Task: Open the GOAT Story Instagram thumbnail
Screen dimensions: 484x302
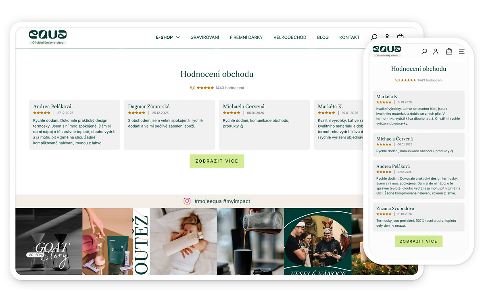Action: [49, 242]
